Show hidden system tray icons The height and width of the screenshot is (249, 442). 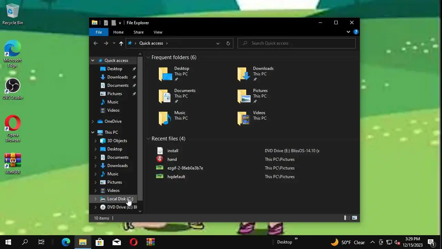coord(372,242)
